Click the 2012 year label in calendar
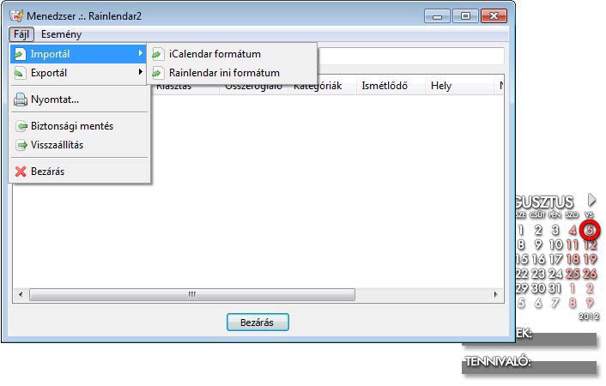The image size is (606, 386). tap(589, 317)
